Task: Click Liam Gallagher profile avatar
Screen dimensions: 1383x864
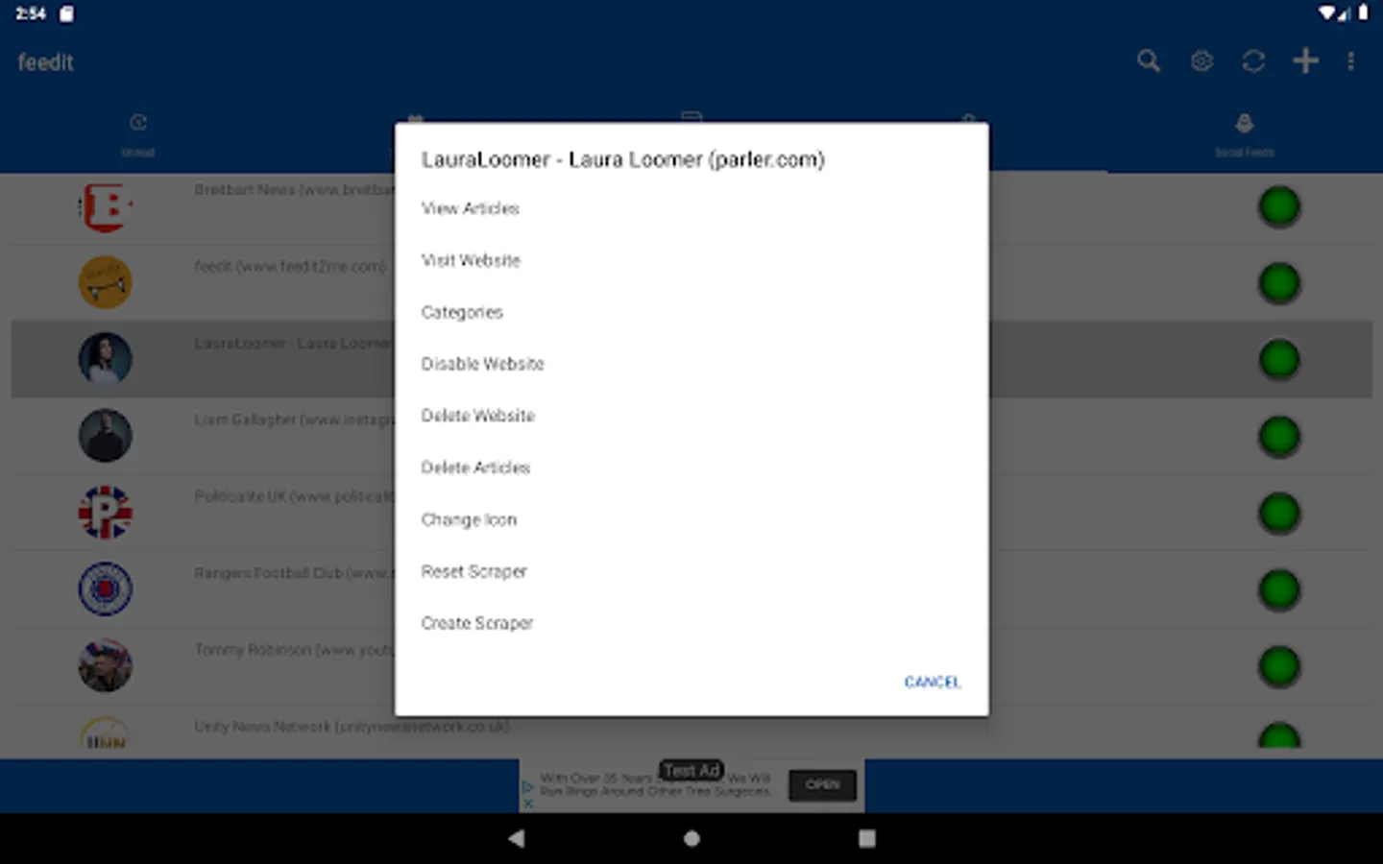Action: [105, 436]
